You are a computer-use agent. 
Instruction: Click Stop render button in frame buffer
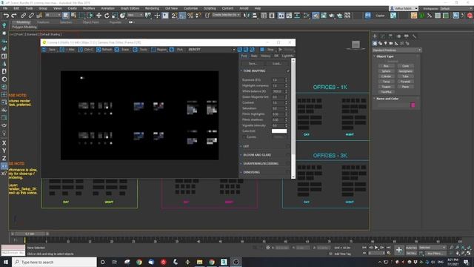click(x=268, y=50)
